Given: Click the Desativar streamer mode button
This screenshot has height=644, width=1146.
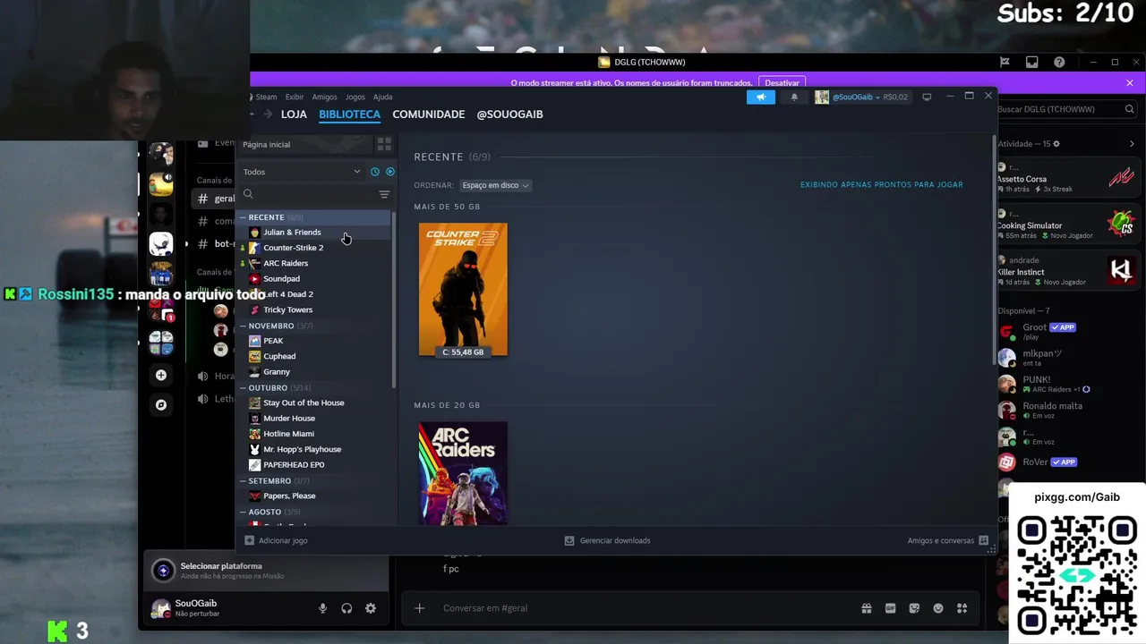Looking at the screenshot, I should point(782,83).
